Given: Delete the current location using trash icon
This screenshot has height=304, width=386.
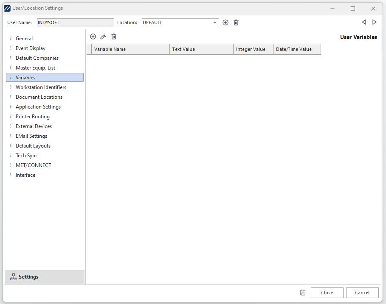Looking at the screenshot, I should (236, 22).
